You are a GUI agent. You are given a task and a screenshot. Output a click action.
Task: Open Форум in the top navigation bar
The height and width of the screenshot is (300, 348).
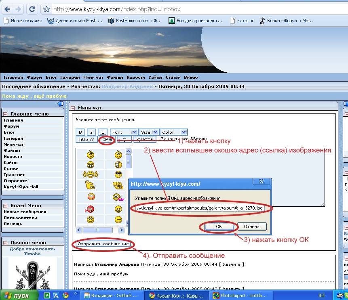(x=34, y=77)
